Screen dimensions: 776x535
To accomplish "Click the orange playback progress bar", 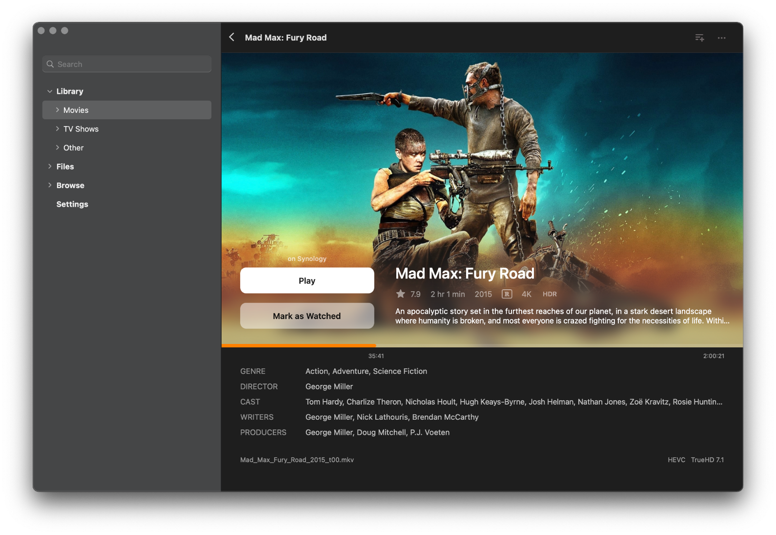I will 299,345.
